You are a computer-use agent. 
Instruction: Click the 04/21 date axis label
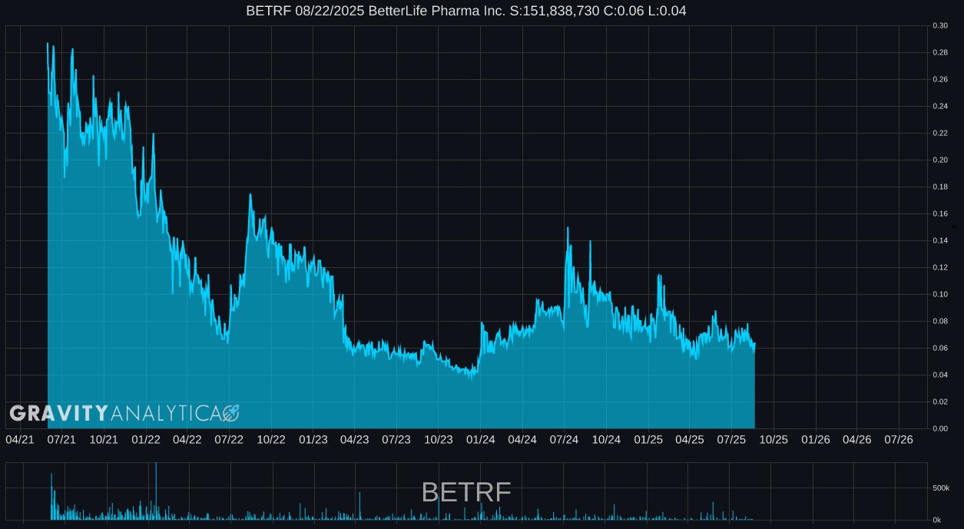(x=20, y=440)
